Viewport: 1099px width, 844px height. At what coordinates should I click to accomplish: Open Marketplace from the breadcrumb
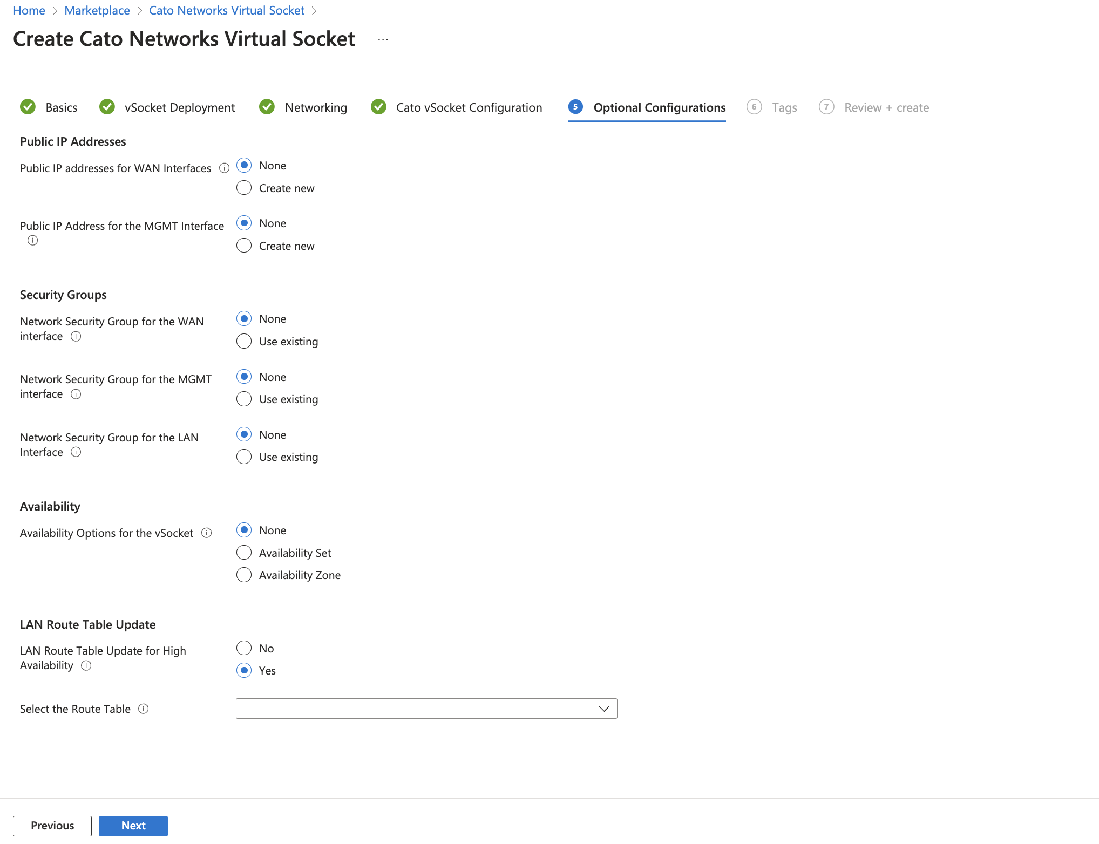(x=97, y=10)
